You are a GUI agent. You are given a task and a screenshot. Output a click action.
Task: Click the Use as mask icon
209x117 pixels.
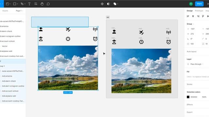coord(108,4)
